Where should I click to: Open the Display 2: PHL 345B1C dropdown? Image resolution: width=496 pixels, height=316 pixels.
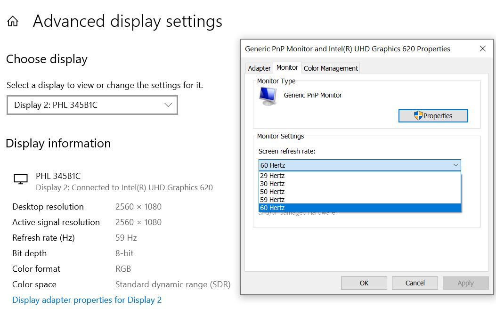click(92, 105)
